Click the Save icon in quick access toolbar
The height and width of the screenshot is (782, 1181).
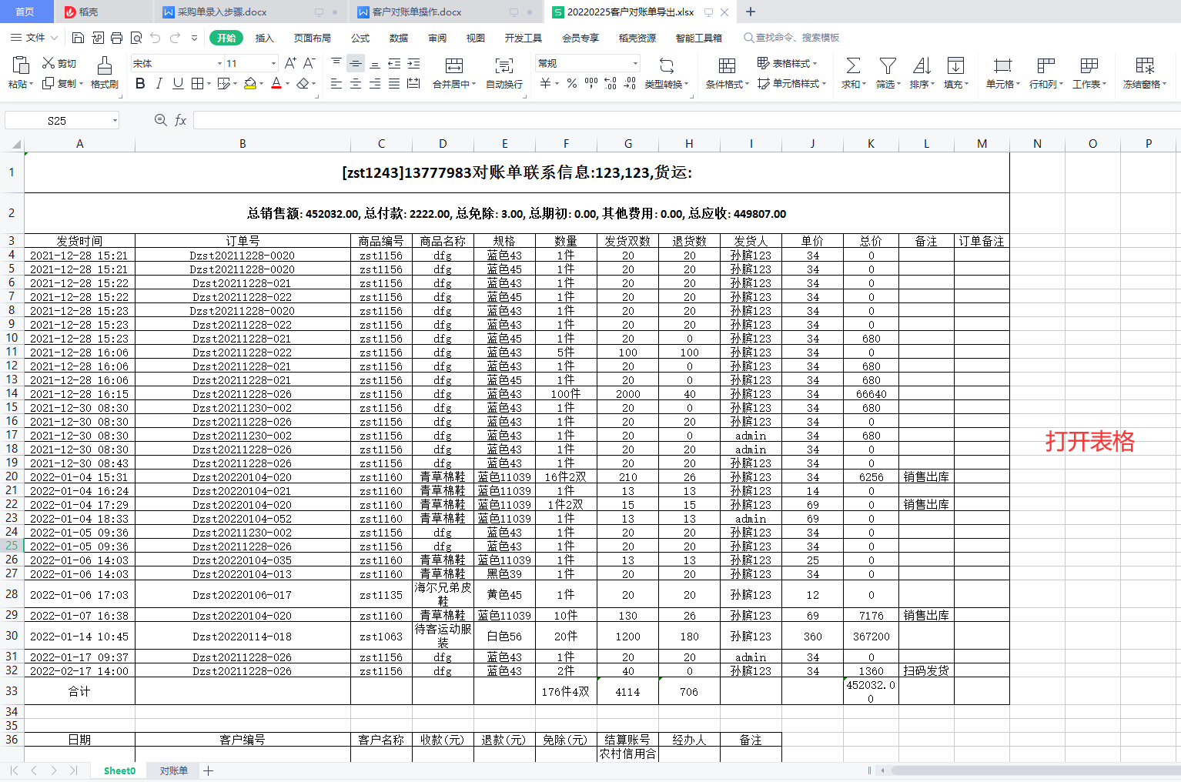(78, 38)
